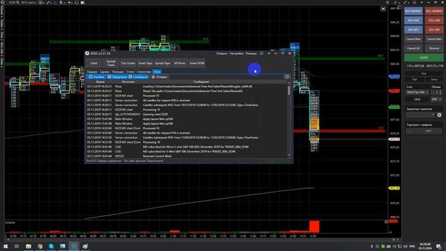
Task: Expand the protective strategy dropdown
Action: [x=421, y=115]
